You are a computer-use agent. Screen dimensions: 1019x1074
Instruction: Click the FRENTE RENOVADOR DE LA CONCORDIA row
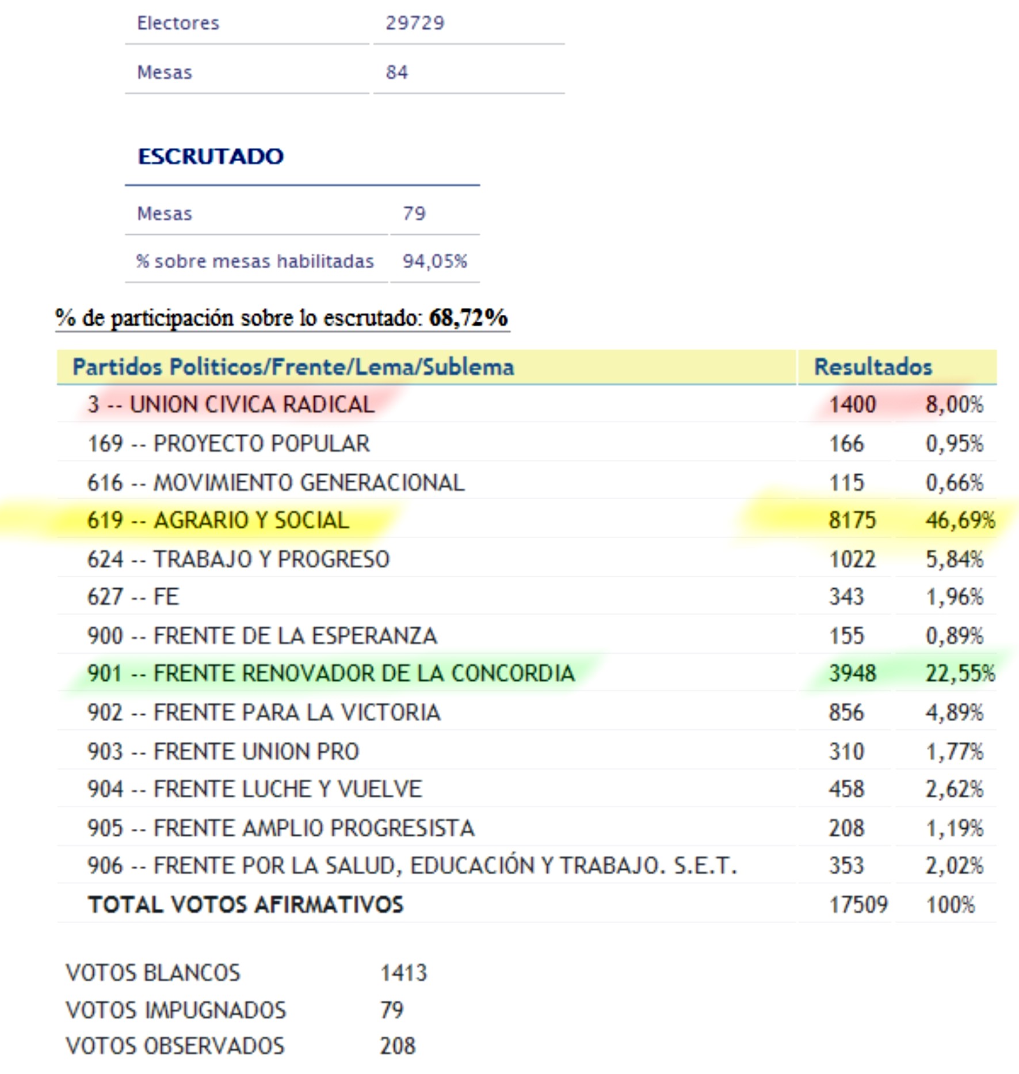click(331, 673)
